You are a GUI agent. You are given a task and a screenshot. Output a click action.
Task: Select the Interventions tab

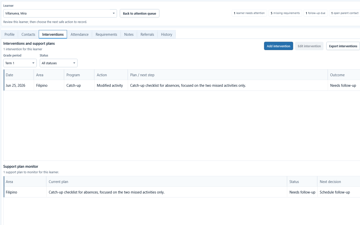pos(53,34)
